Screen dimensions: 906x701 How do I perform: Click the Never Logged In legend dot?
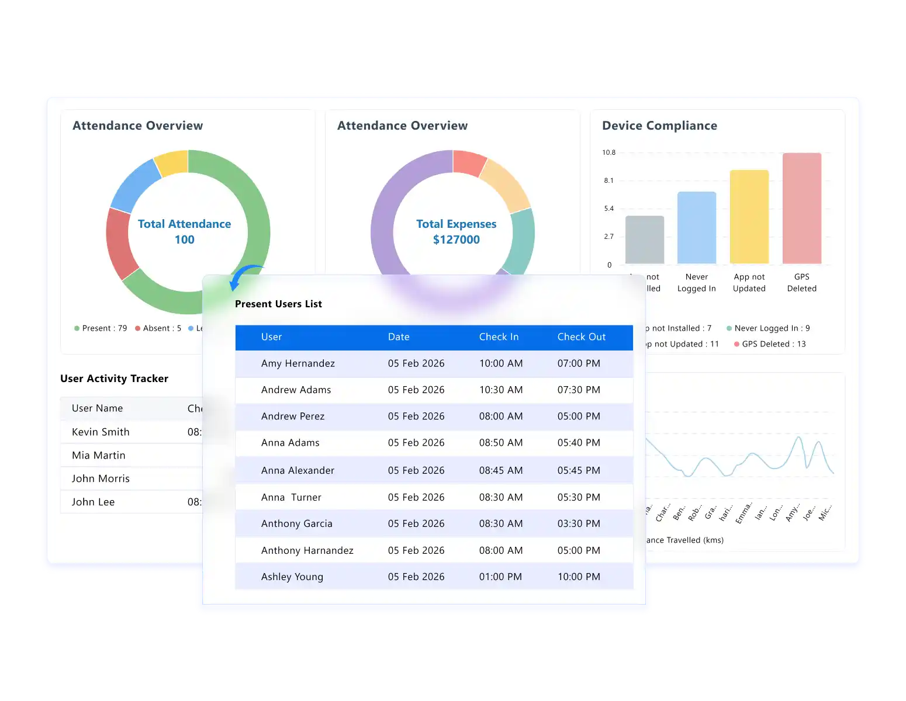pyautogui.click(x=730, y=328)
